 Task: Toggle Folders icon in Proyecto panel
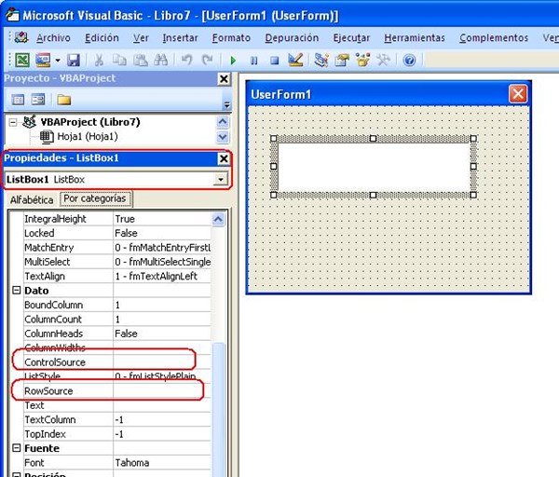tap(63, 100)
